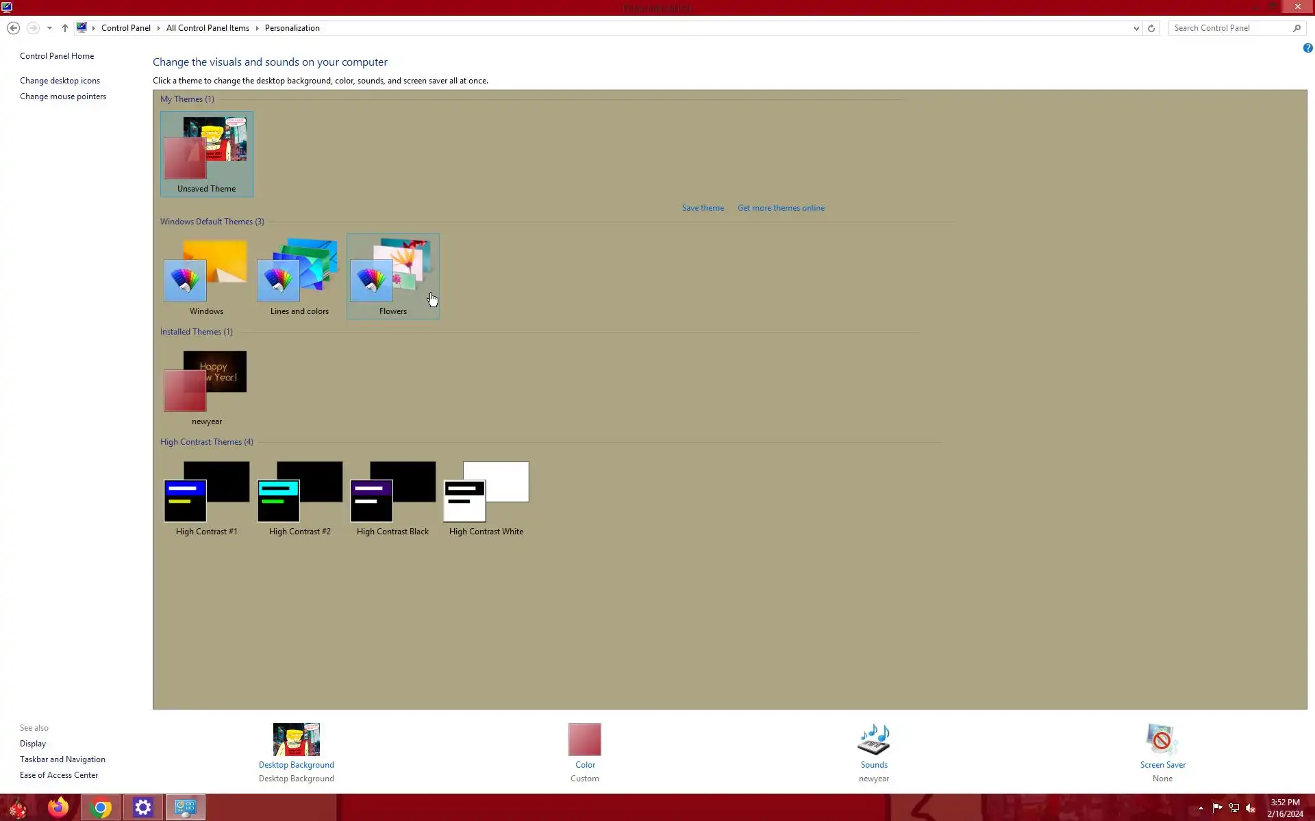Show hidden system tray icons
This screenshot has height=821, width=1315.
click(x=1201, y=808)
